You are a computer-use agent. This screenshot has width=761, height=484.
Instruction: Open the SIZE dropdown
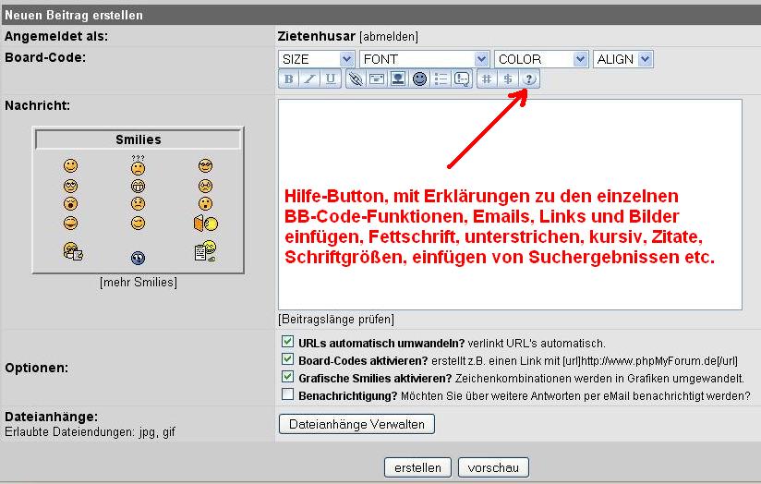pyautogui.click(x=316, y=59)
